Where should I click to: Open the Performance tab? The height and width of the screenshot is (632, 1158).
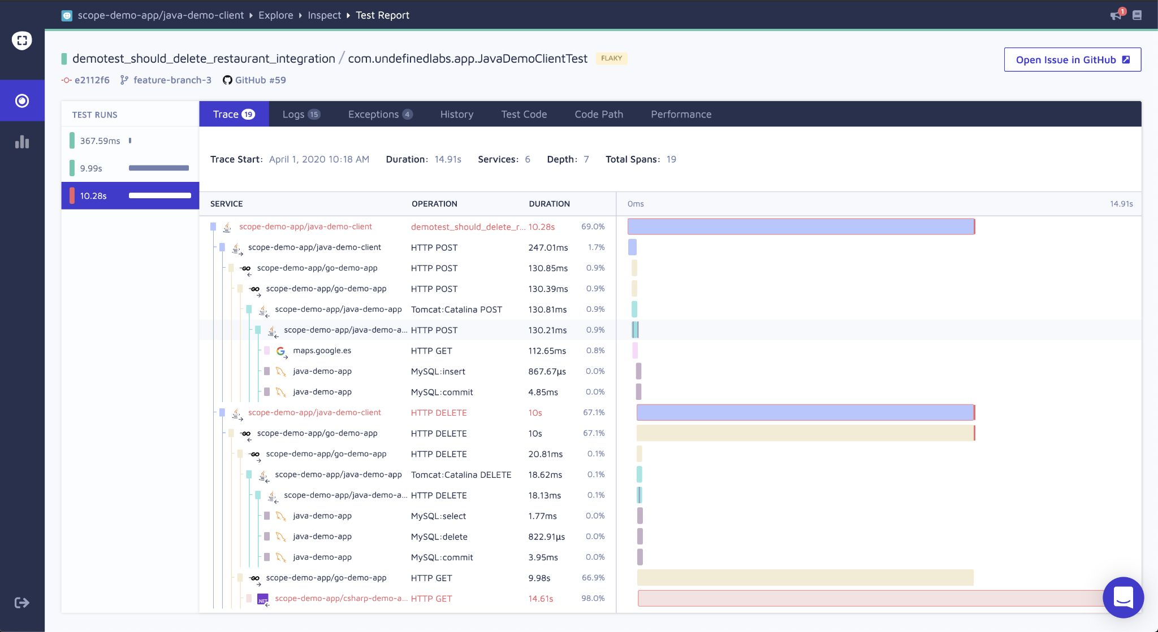coord(681,114)
